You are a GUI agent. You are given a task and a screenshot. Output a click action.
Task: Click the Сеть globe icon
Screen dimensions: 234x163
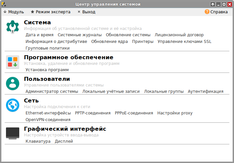[x=13, y=105]
